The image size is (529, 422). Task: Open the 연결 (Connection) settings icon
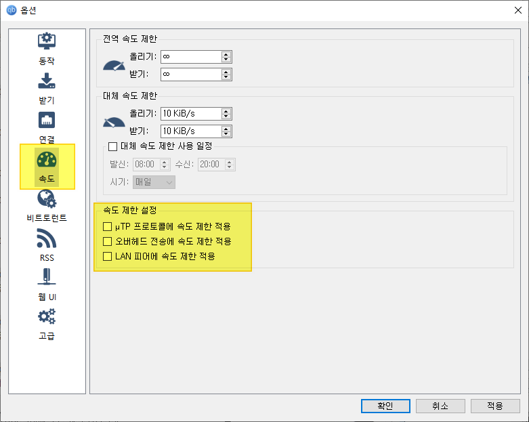pos(47,120)
